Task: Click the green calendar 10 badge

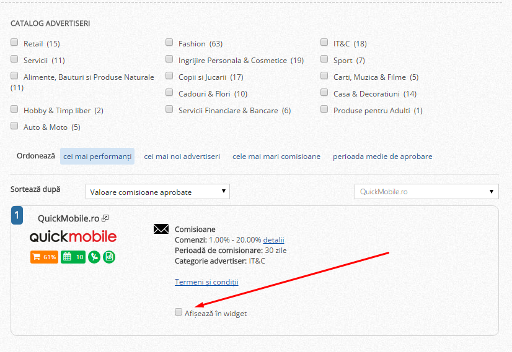Action: pyautogui.click(x=73, y=257)
